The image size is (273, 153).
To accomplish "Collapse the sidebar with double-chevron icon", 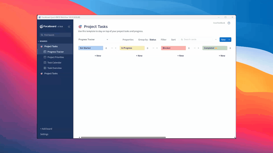I will pos(69,27).
